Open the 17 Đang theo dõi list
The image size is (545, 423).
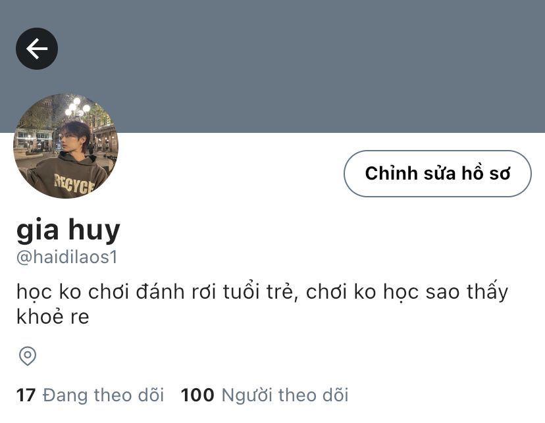tap(90, 395)
